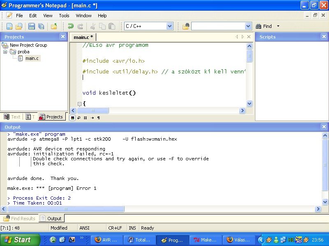Screen dimensions: 329x246
Task: Expand hidden tray icons with the arrow
Action: pyautogui.click(x=261, y=240)
